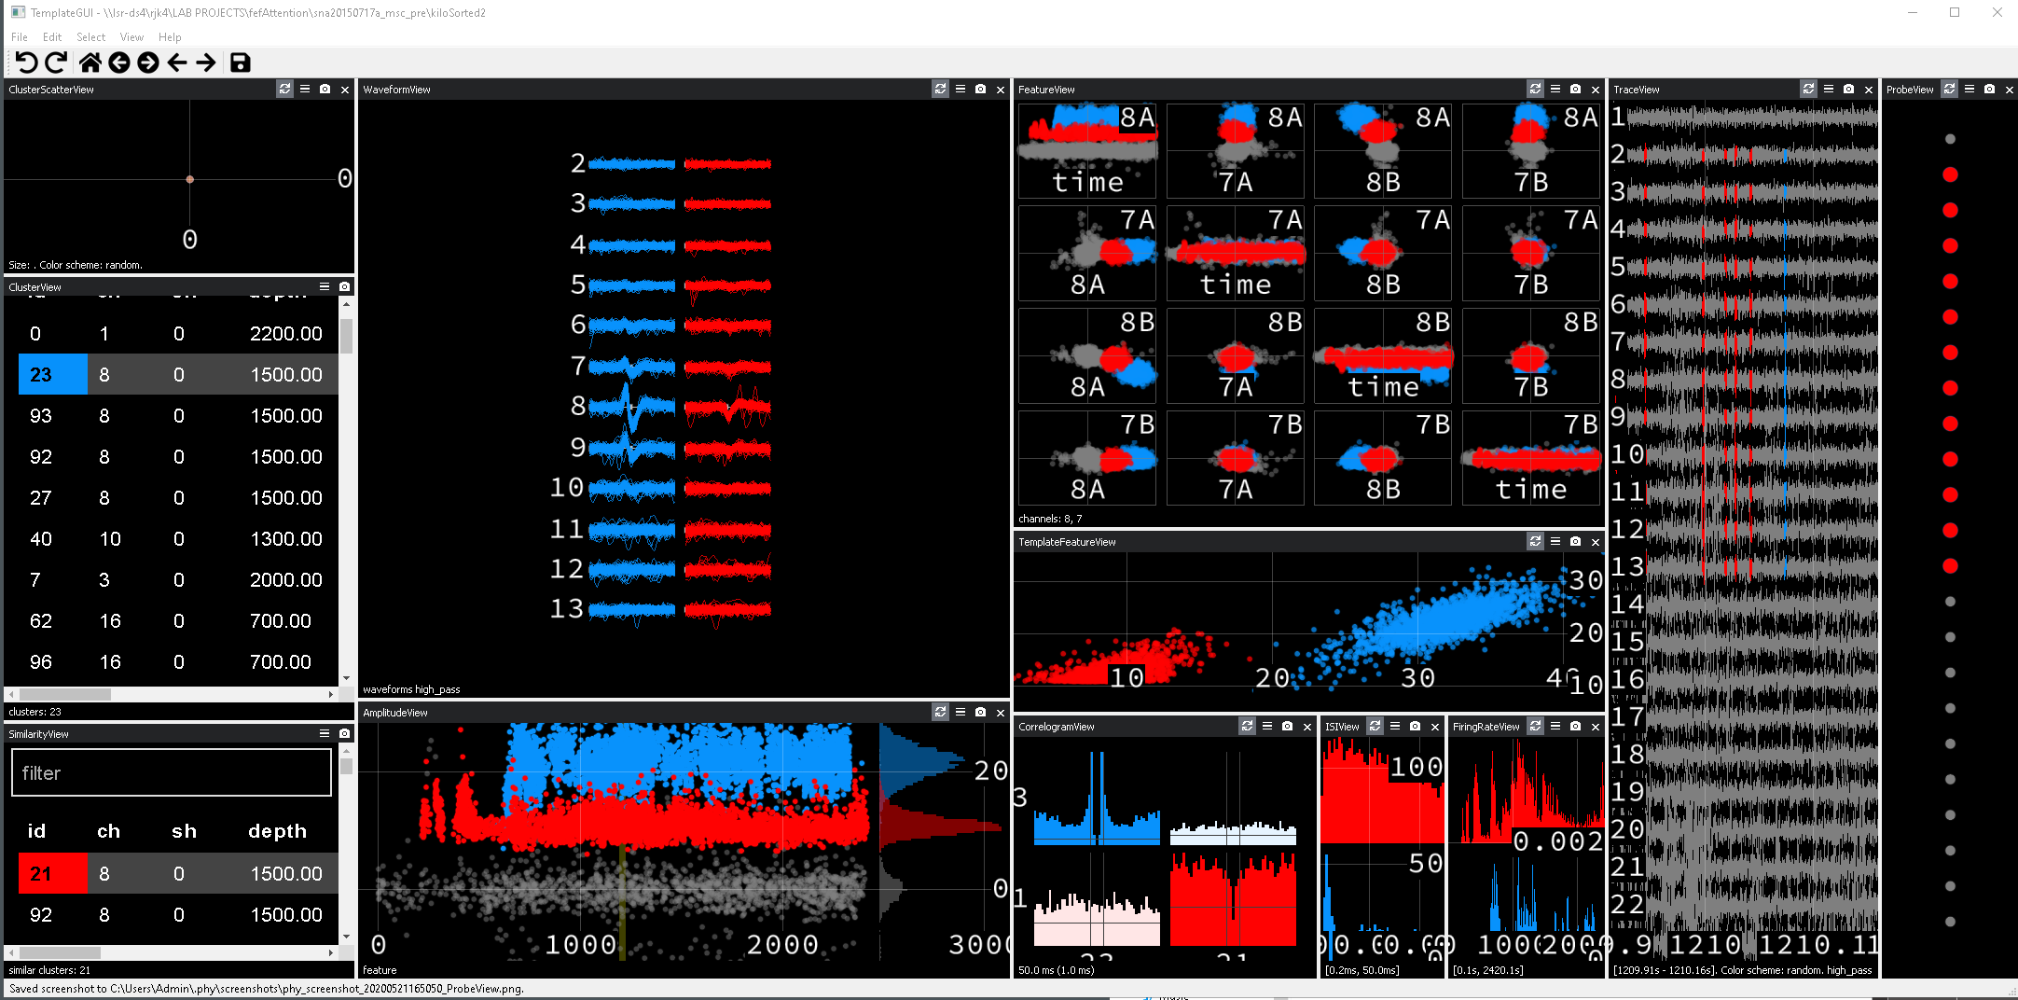Capture a screenshot of the ClusterScatterView
This screenshot has height=1000, width=2018.
coord(325,89)
